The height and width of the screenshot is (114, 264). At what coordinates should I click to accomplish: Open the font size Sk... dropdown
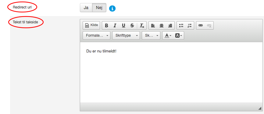click(x=151, y=35)
